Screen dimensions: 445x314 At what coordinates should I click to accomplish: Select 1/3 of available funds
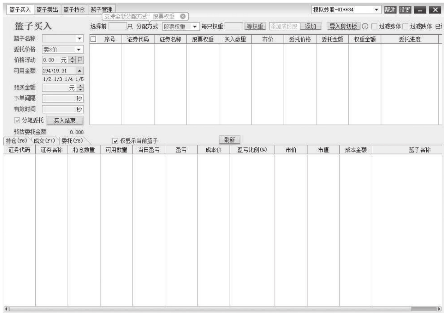click(58, 79)
